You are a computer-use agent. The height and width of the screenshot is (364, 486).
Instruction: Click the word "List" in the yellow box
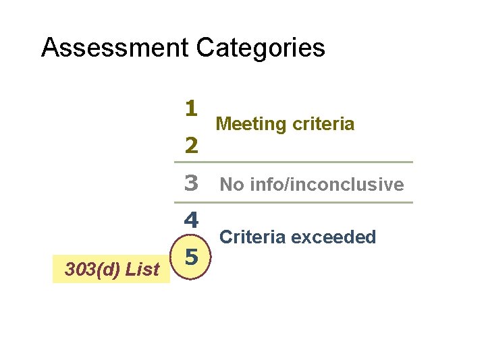point(143,270)
